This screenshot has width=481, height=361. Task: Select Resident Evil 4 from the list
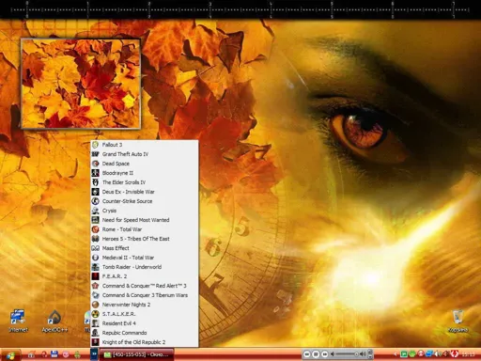coord(145,323)
